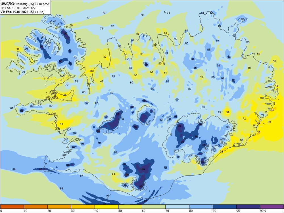Click the map humidity value '48'
This screenshot has width=284, height=213.
click(x=277, y=86)
